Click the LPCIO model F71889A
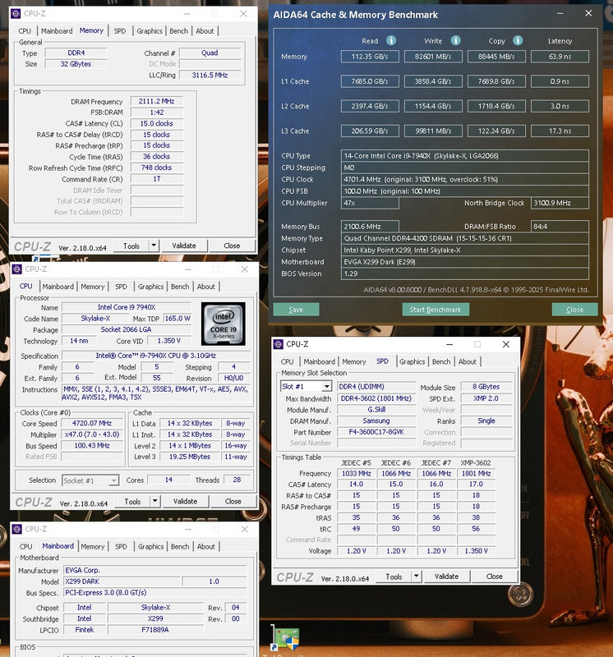The width and height of the screenshot is (613, 657). coord(155,630)
